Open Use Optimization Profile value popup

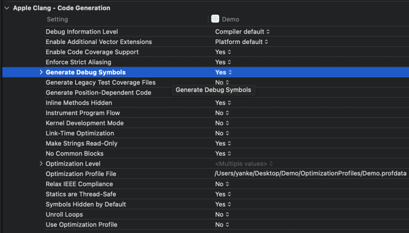pos(222,225)
